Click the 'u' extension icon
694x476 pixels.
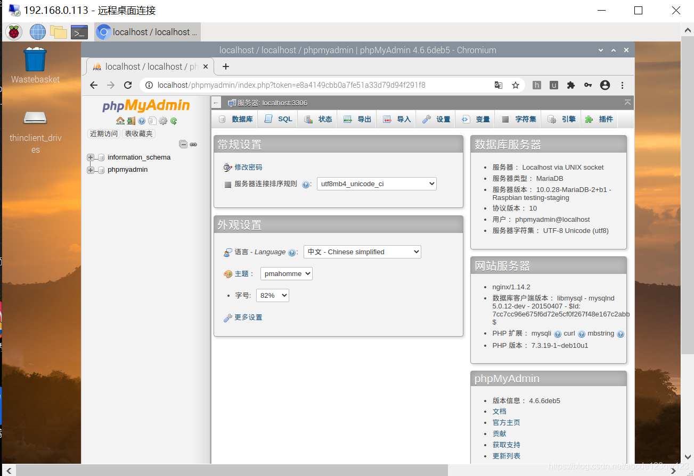pyautogui.click(x=554, y=85)
